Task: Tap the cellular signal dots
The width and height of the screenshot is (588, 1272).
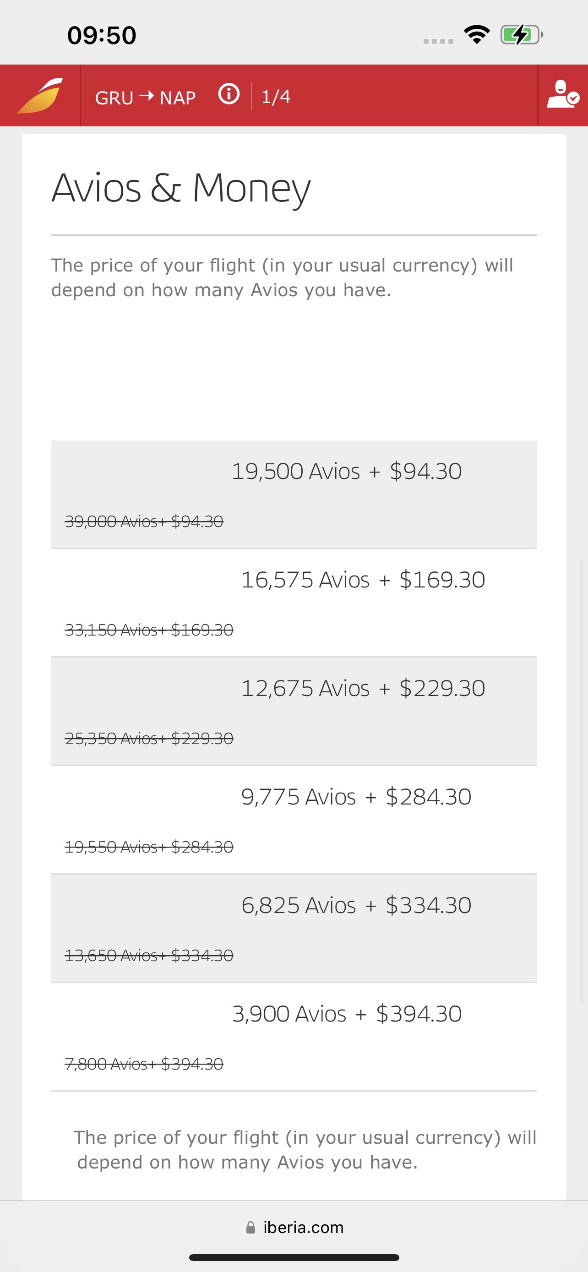Action: point(438,42)
